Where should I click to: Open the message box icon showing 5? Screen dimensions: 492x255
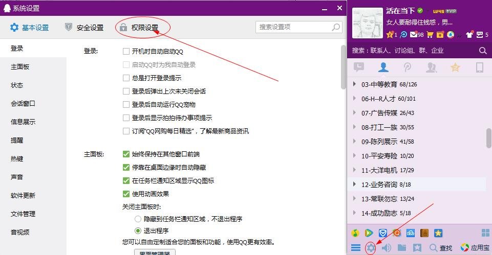click(x=480, y=34)
